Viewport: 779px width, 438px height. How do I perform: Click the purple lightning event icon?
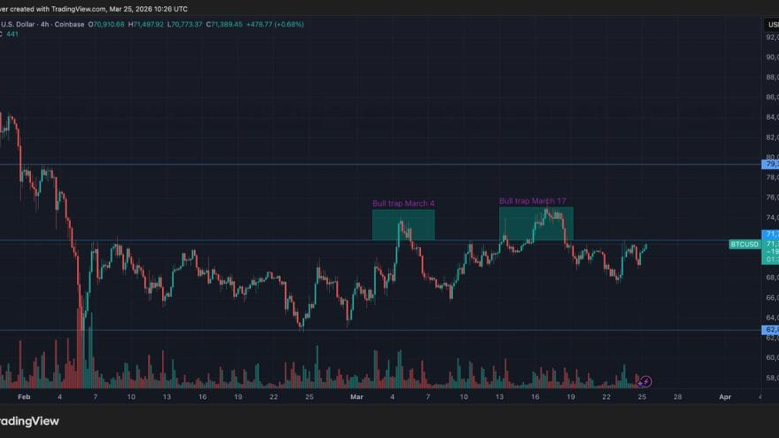coord(646,382)
